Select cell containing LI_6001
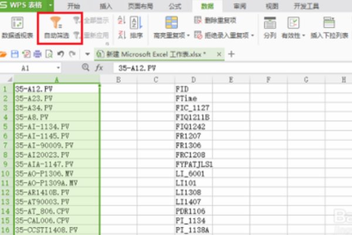 point(194,174)
